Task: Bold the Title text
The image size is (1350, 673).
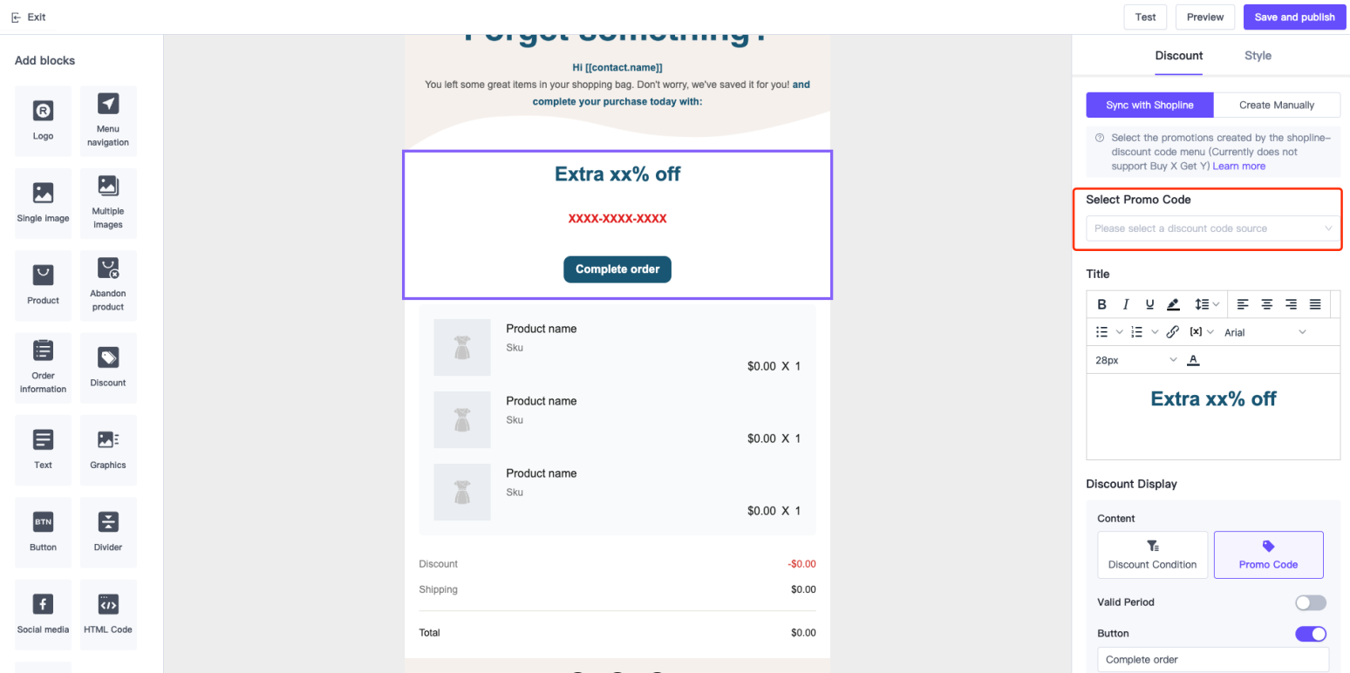Action: coord(1101,304)
